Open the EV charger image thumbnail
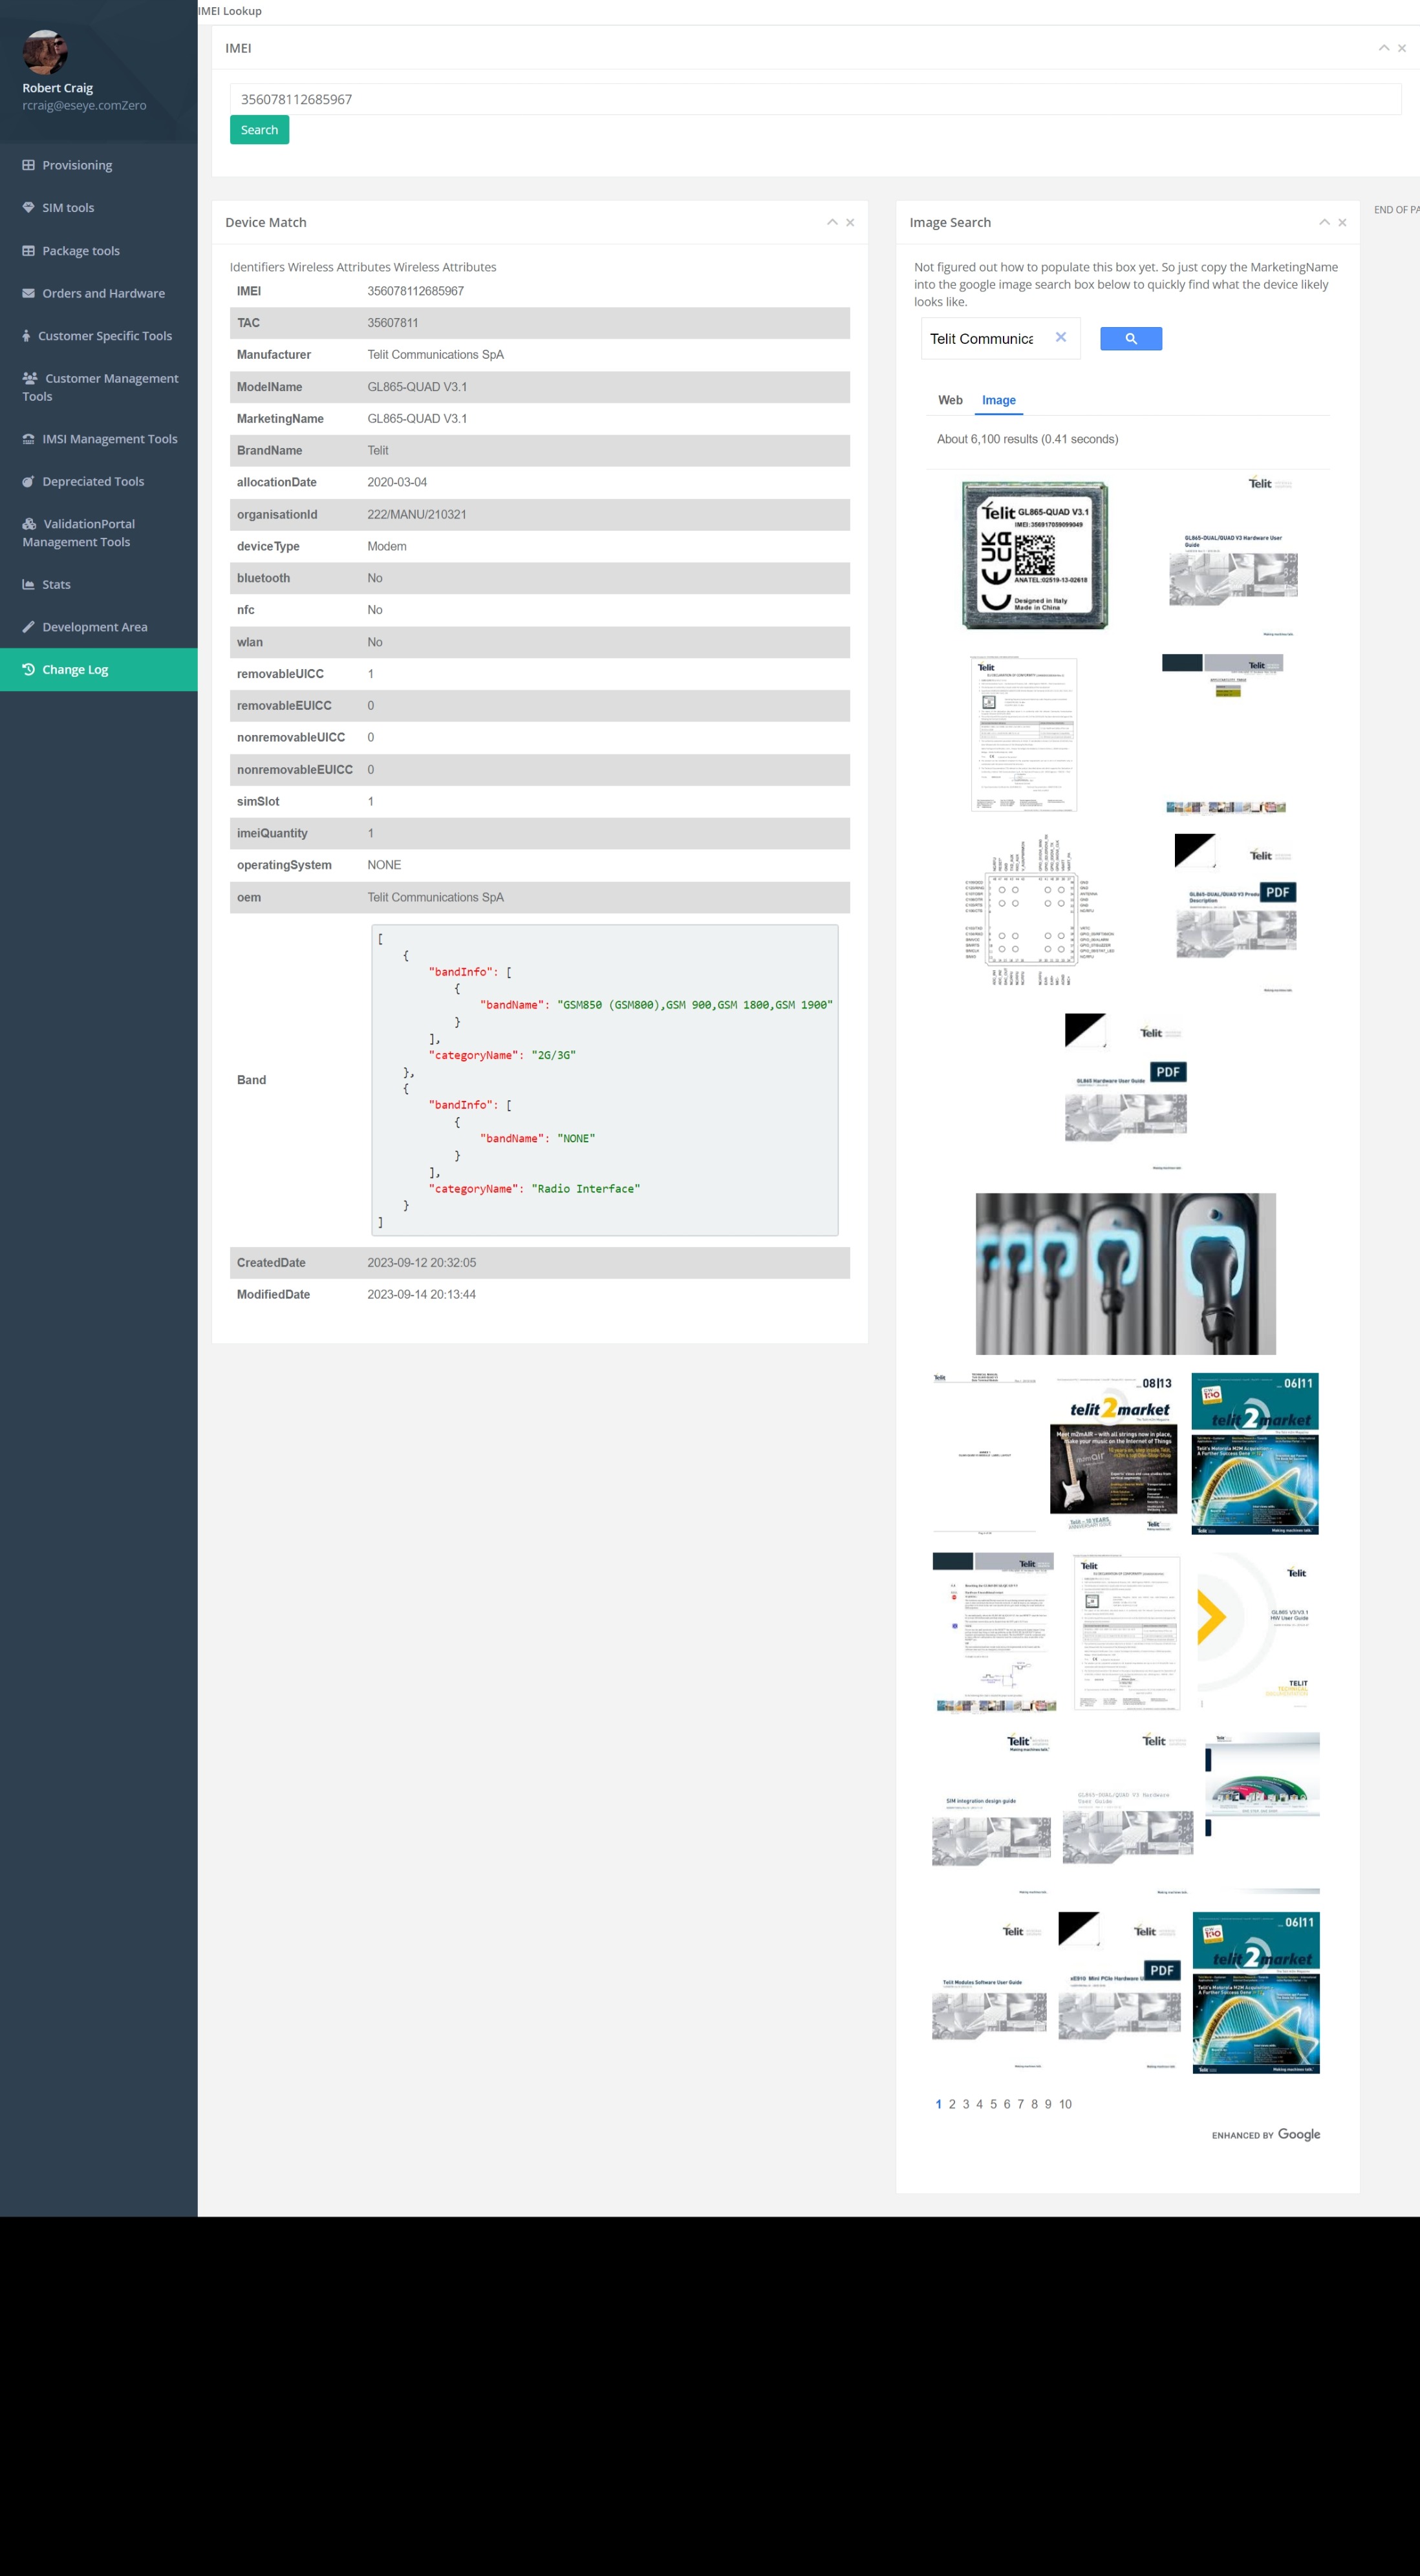1420x2576 pixels. click(1125, 1273)
